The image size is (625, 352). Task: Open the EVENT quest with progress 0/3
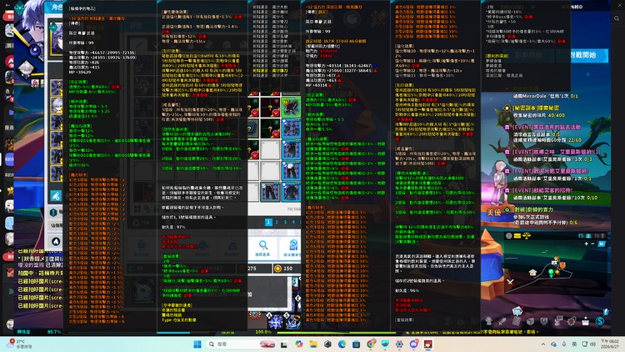(553, 156)
